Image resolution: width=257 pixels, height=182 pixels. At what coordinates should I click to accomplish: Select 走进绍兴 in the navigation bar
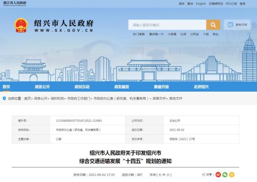(201, 87)
